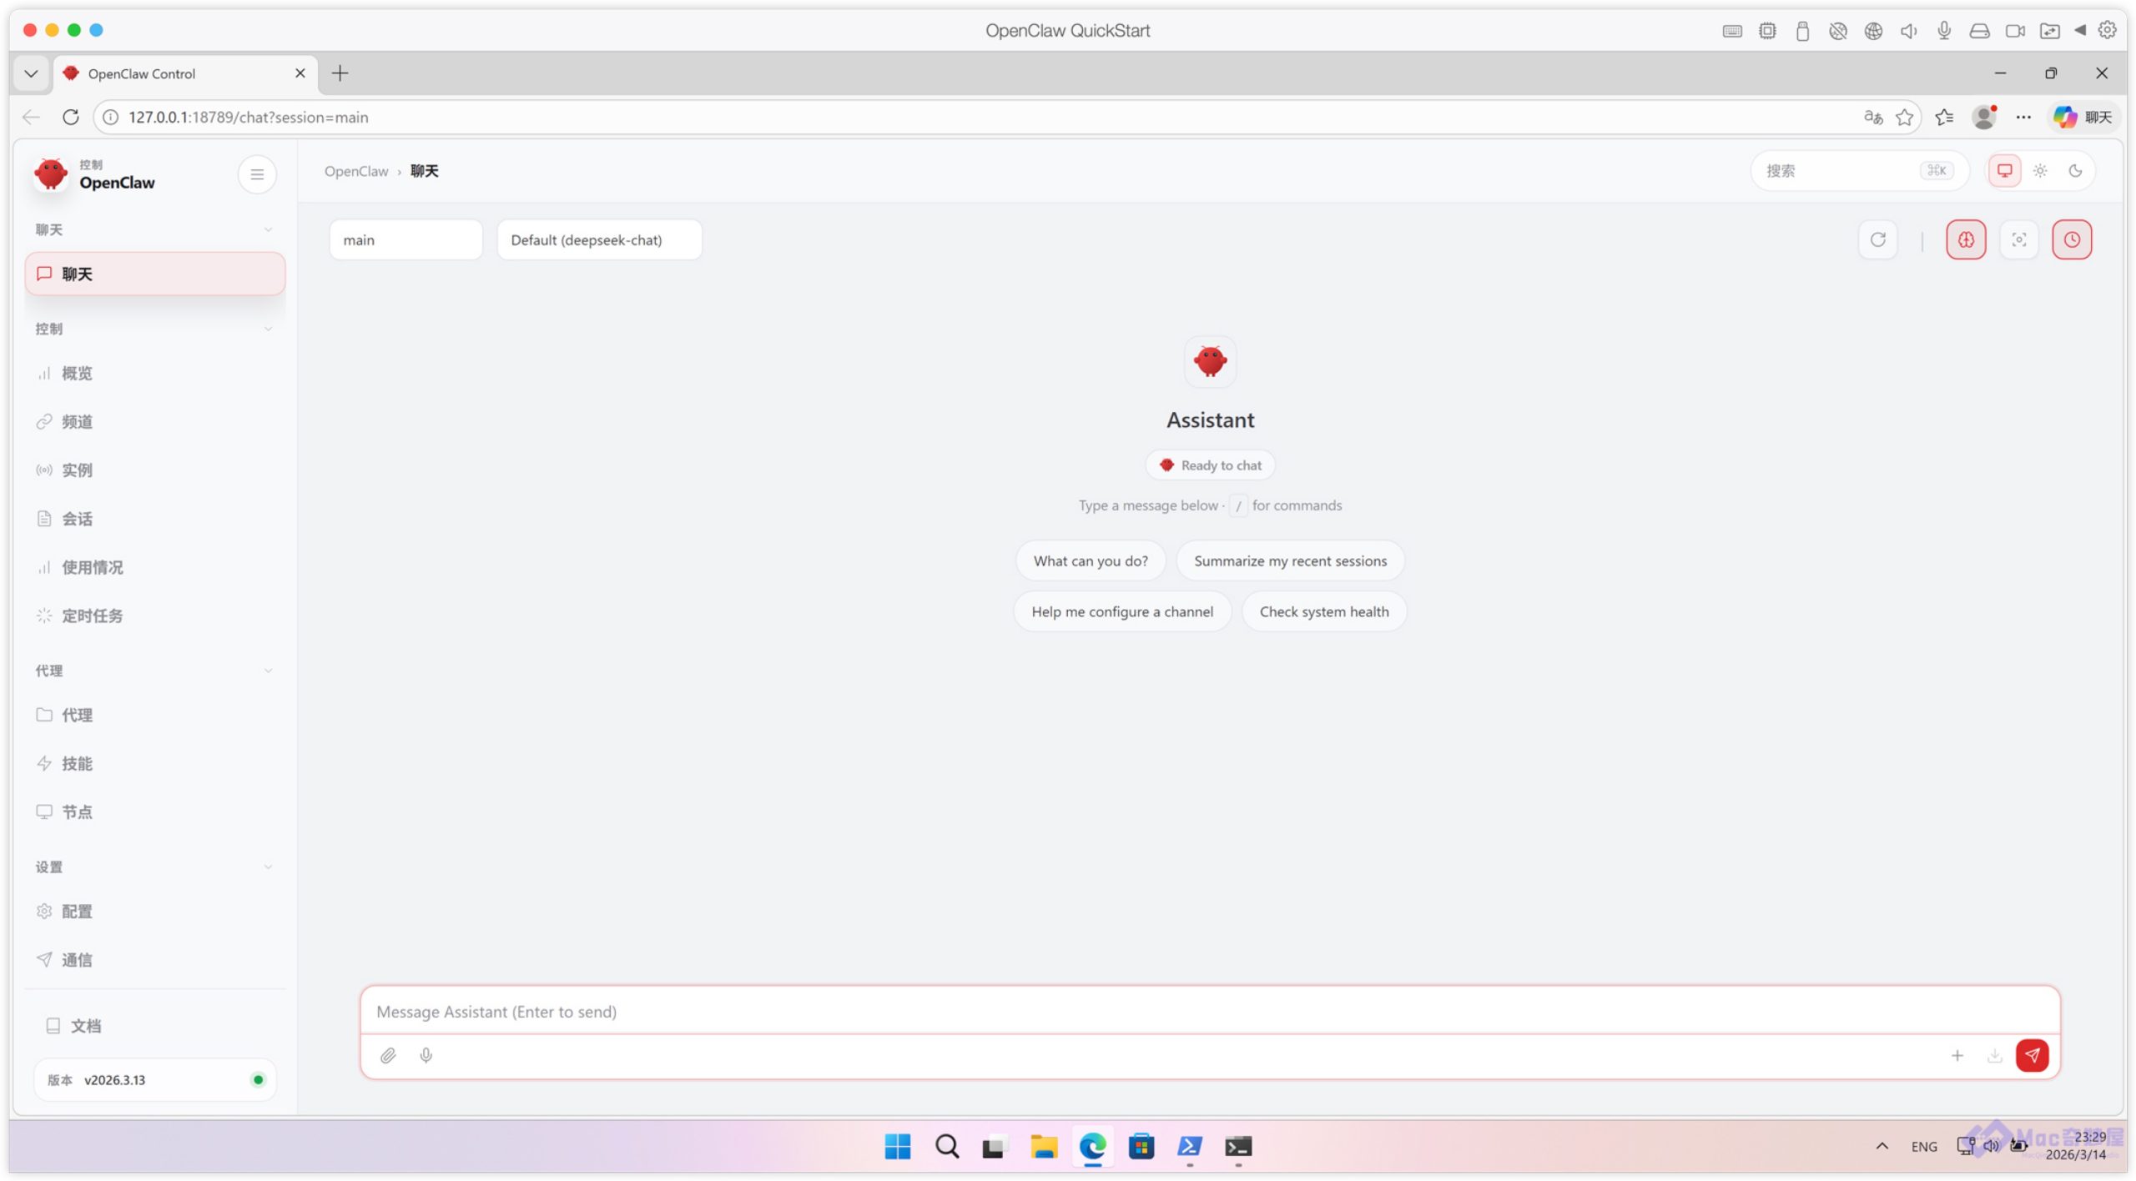Viewport: 2136px width, 1181px height.
Task: Toggle the thinking brain icon button
Action: coord(1966,240)
